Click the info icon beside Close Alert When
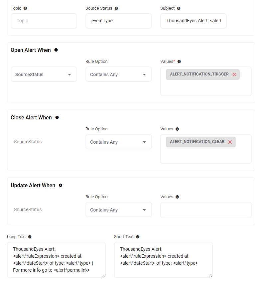Viewport: 261px width, 285px height. click(x=57, y=117)
